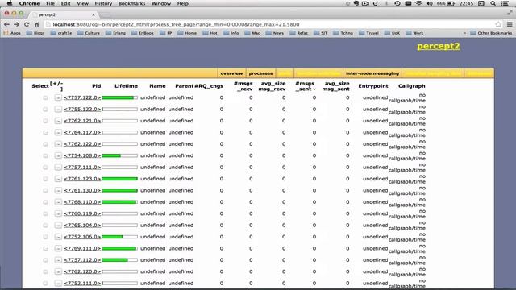Viewport: 516px width, 290px height.
Task: Open the Bookmarks menu
Action: coord(131,3)
